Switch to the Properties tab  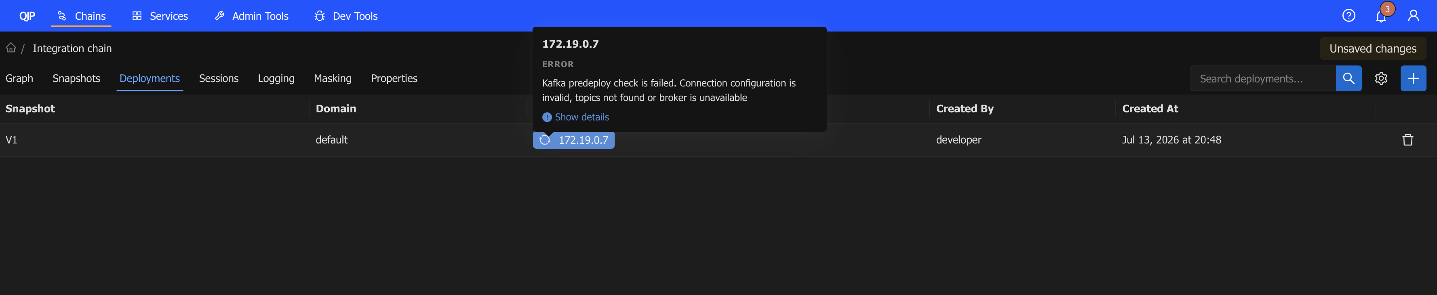pyautogui.click(x=394, y=79)
